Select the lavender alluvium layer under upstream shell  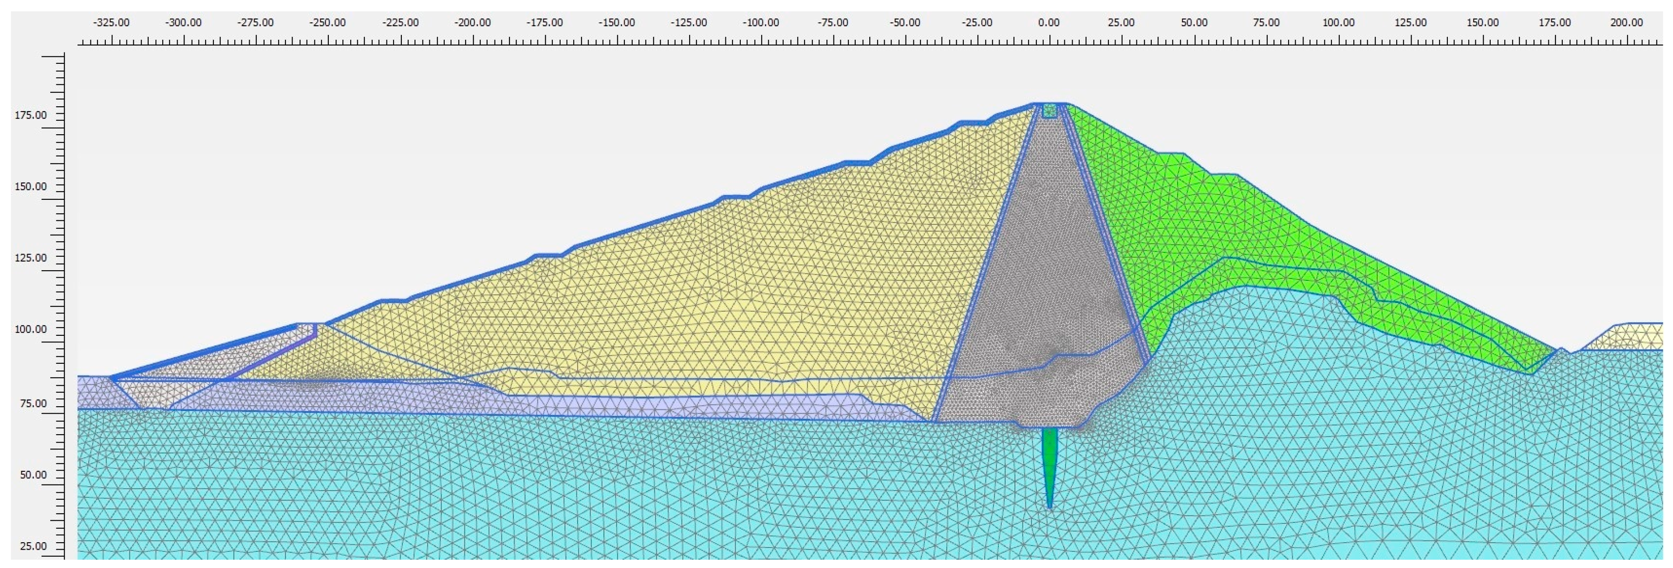coord(649,406)
